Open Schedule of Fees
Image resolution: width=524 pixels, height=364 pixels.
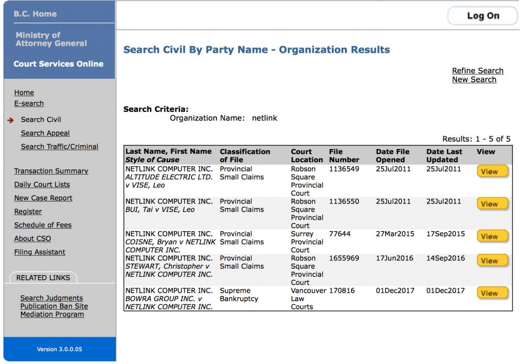(43, 225)
